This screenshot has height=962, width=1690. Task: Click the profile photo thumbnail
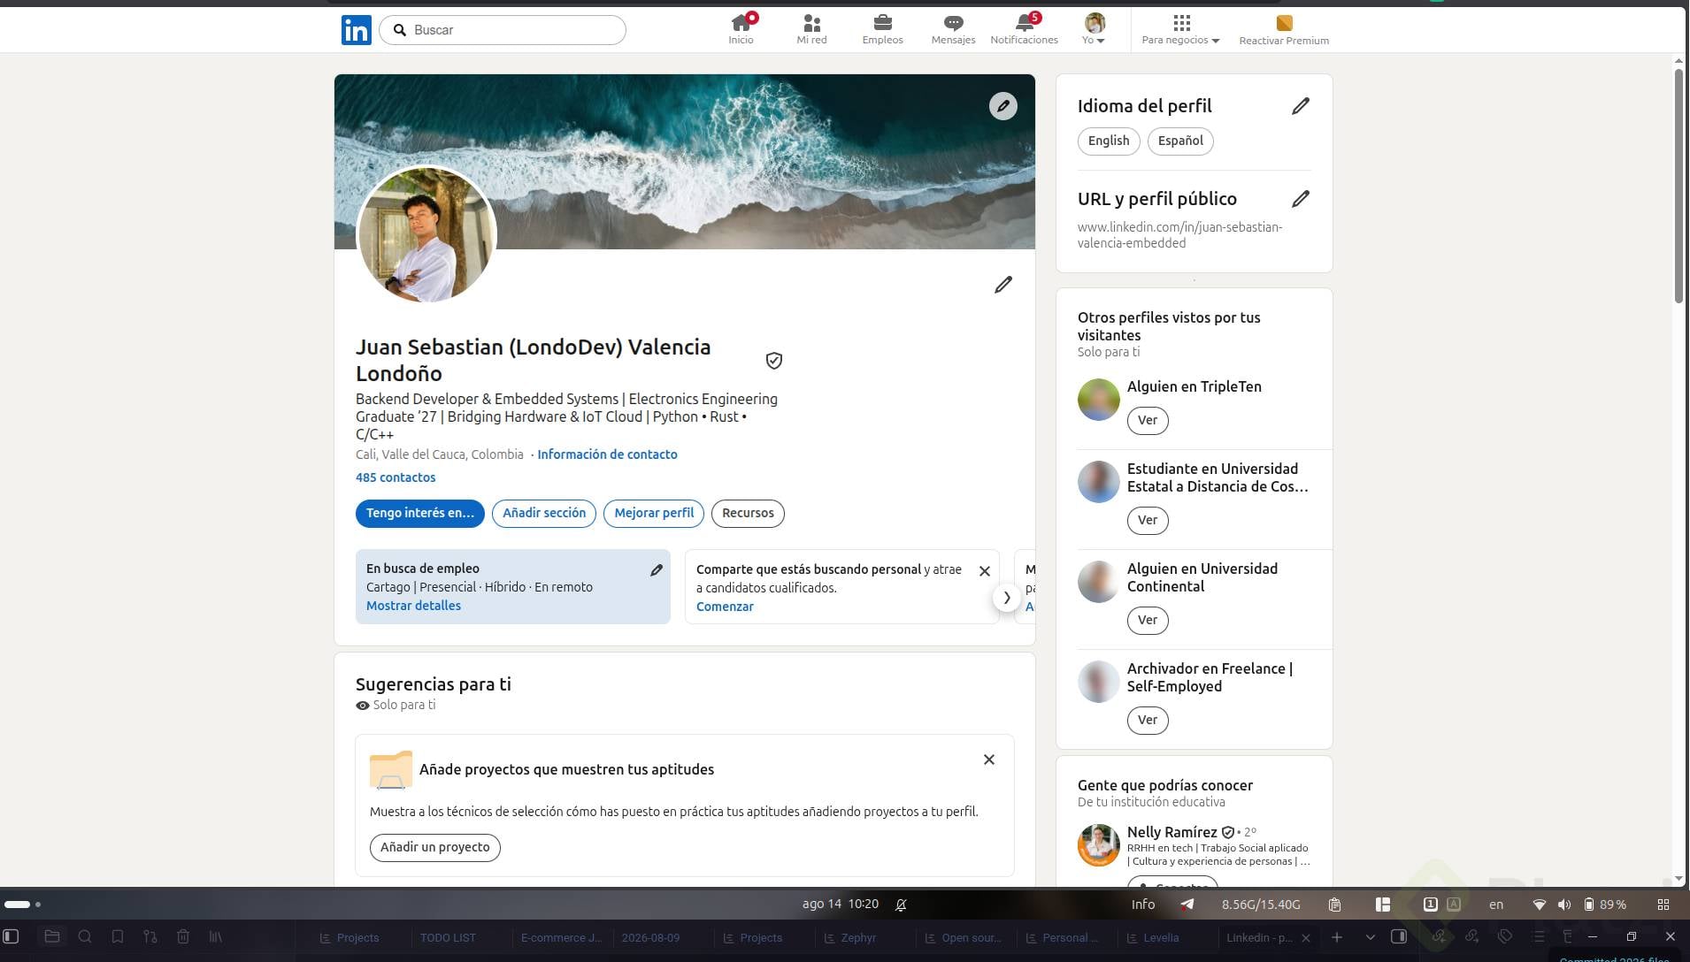pyautogui.click(x=426, y=234)
